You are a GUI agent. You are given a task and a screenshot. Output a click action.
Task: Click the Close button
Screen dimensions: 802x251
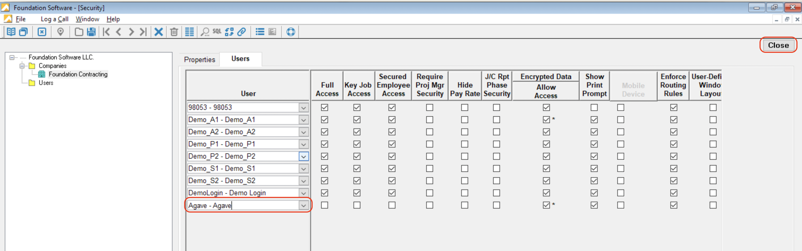[778, 45]
